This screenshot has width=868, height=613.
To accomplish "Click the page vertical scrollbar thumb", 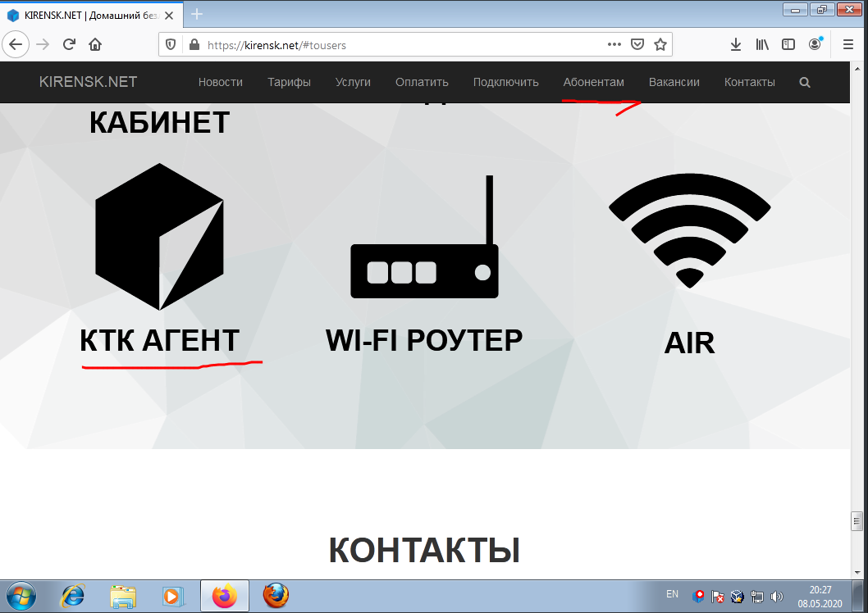I will click(857, 521).
